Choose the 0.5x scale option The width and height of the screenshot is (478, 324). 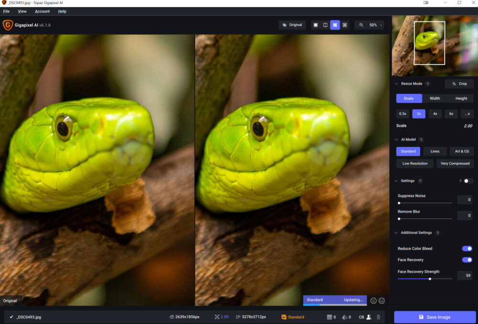(402, 114)
